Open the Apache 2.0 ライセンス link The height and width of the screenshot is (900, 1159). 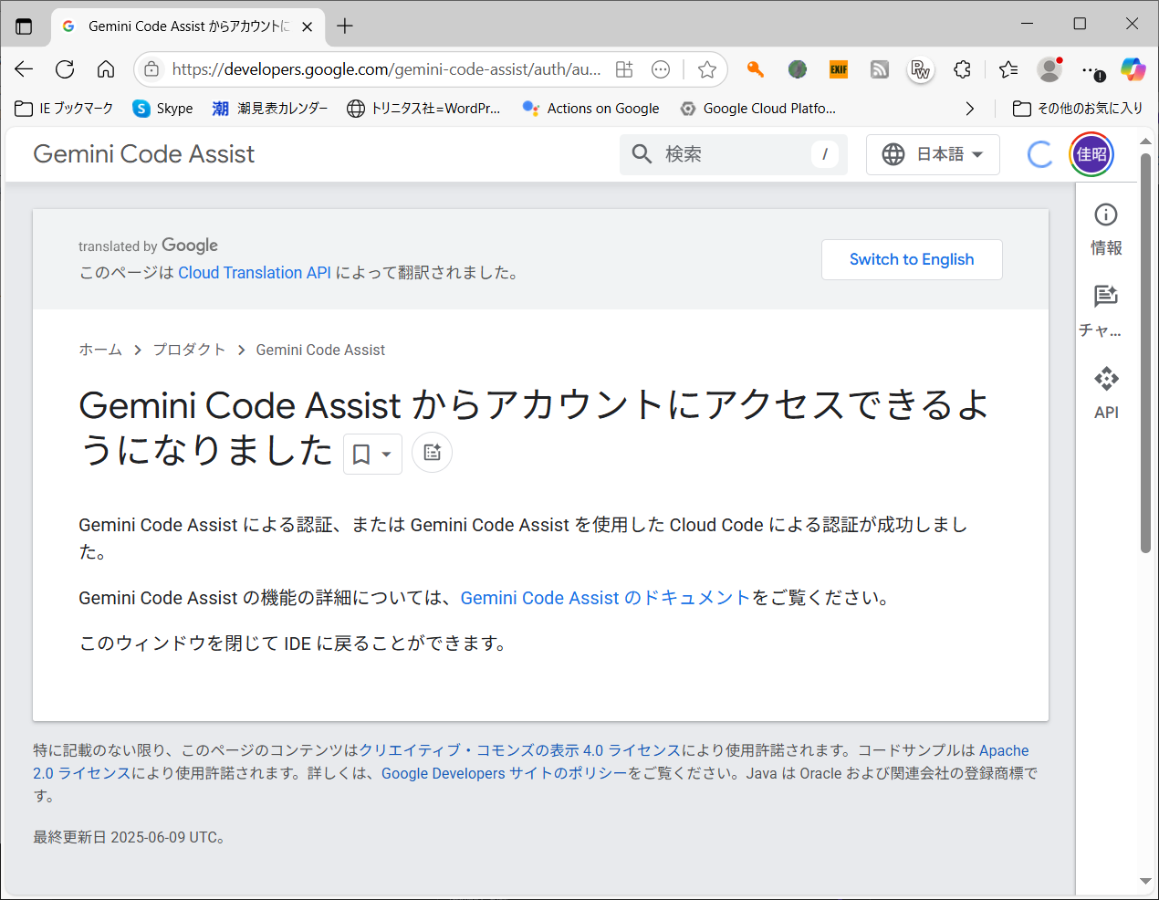coord(1004,750)
